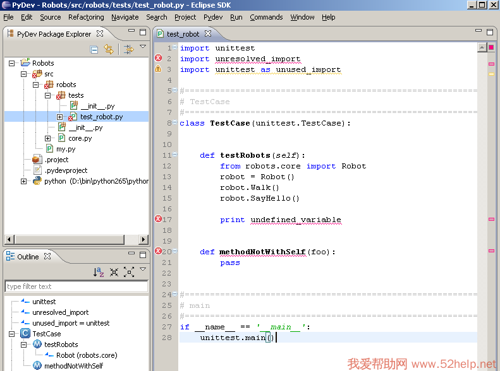500x371 pixels.
Task: Expand the python interpreter node
Action: point(23,181)
